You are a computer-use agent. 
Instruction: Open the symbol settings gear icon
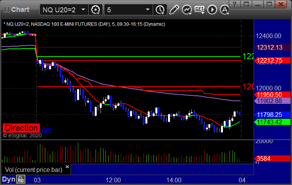click(95, 10)
